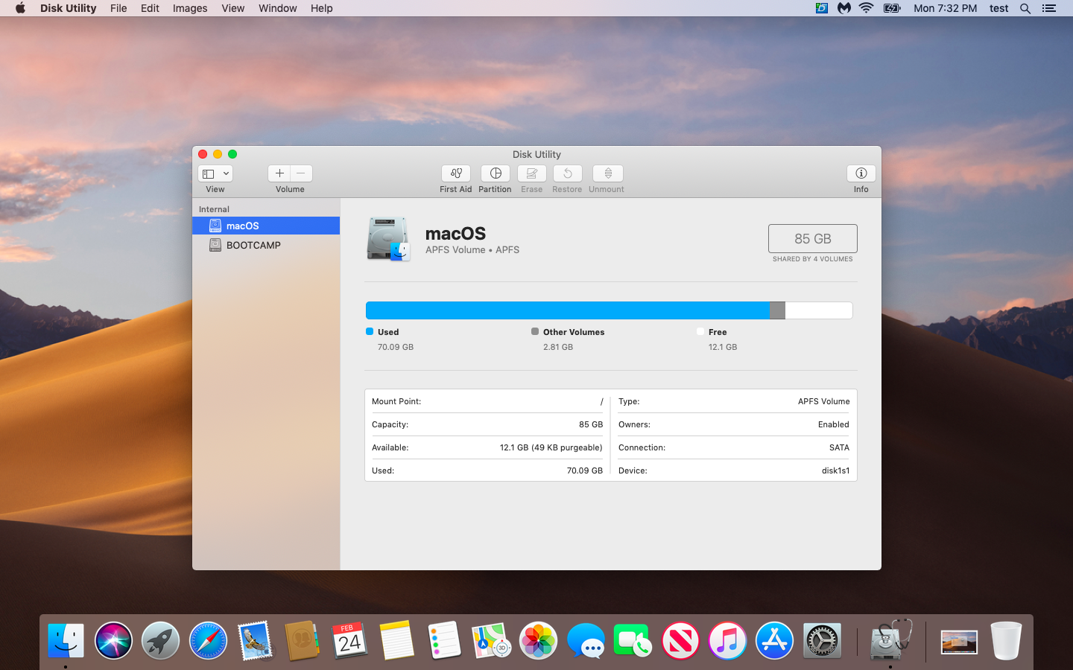Open the View sidebar dropdown

click(215, 173)
